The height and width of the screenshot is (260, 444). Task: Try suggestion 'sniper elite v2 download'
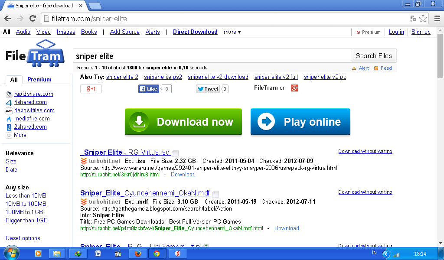[218, 77]
